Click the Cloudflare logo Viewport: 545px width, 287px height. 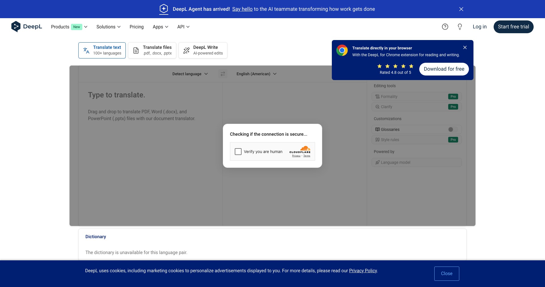point(300,150)
